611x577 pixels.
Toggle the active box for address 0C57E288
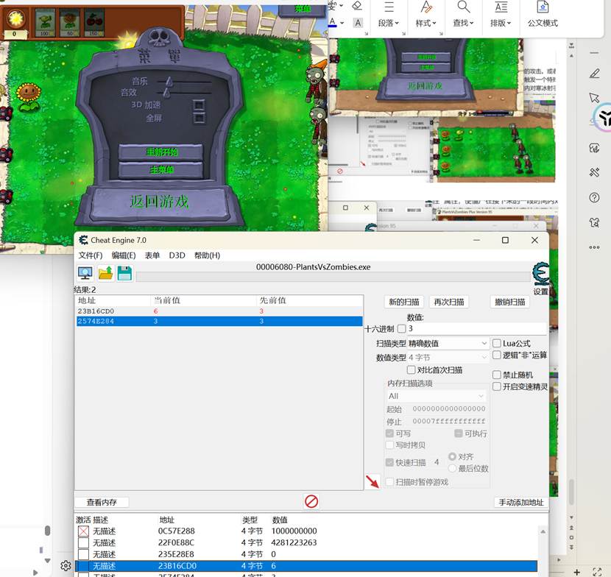83,531
